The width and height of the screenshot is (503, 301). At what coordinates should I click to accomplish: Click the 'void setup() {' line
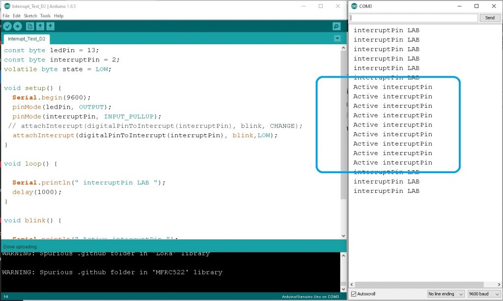(x=32, y=88)
